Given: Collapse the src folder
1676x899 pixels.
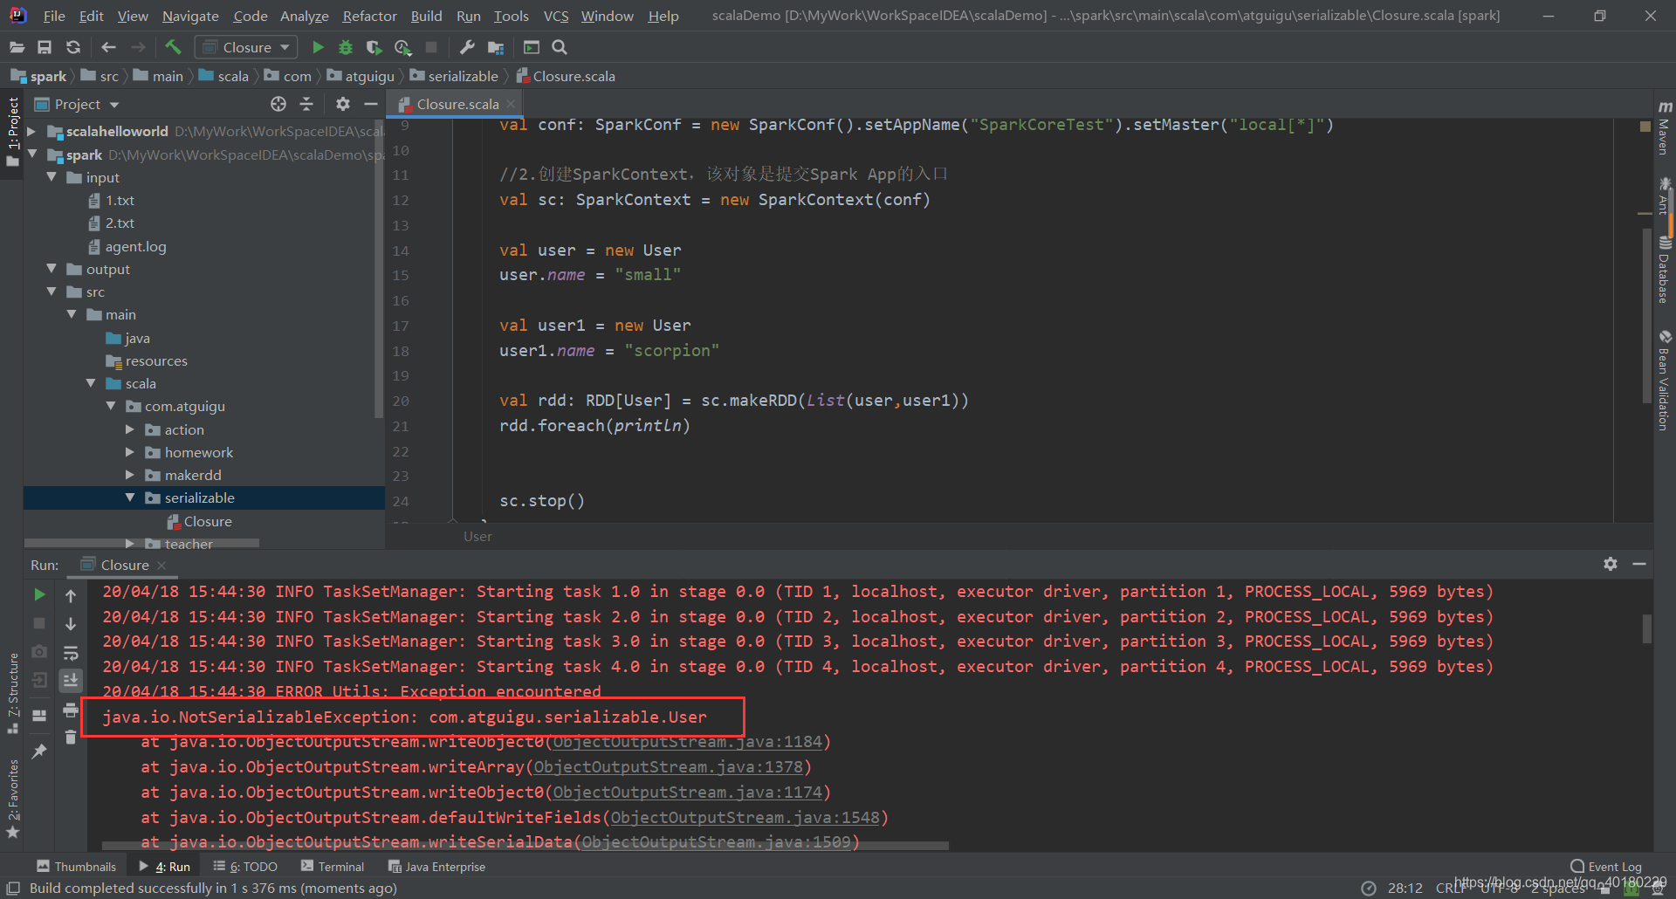Looking at the screenshot, I should point(52,292).
